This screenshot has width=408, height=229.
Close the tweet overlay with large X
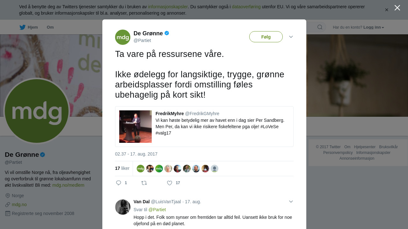coord(397,8)
